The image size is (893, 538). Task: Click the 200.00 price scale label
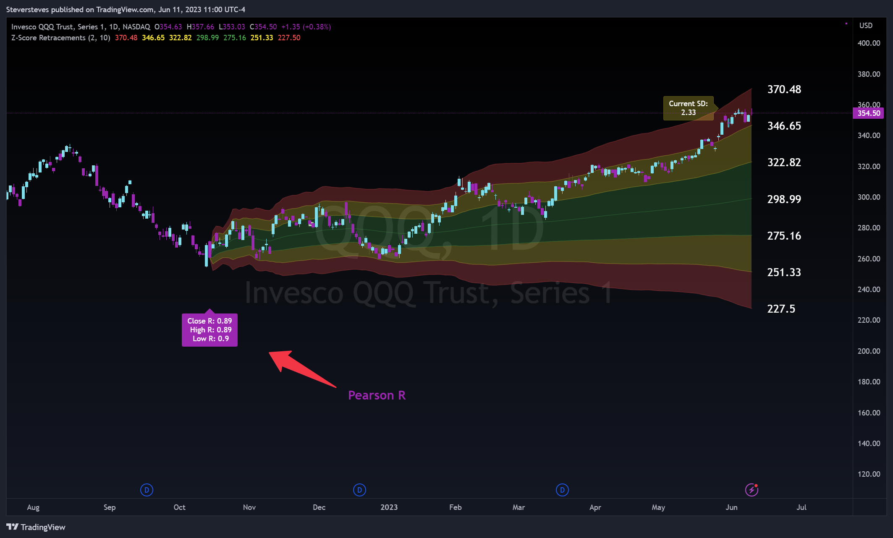point(869,351)
